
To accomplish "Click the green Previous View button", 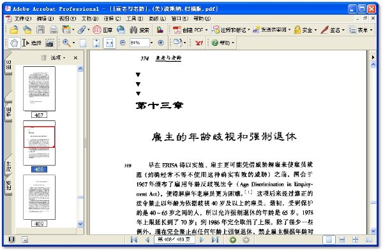I will 233,240.
